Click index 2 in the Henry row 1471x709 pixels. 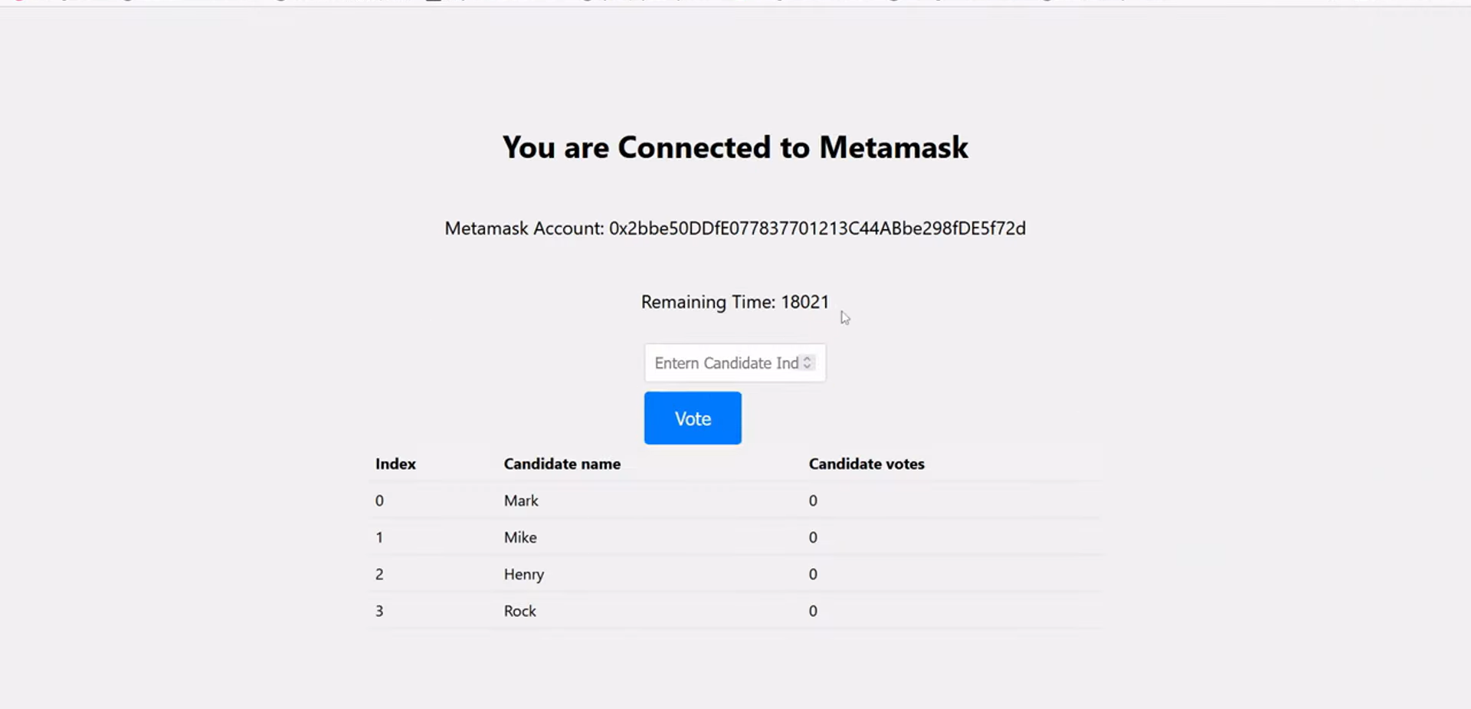(379, 574)
